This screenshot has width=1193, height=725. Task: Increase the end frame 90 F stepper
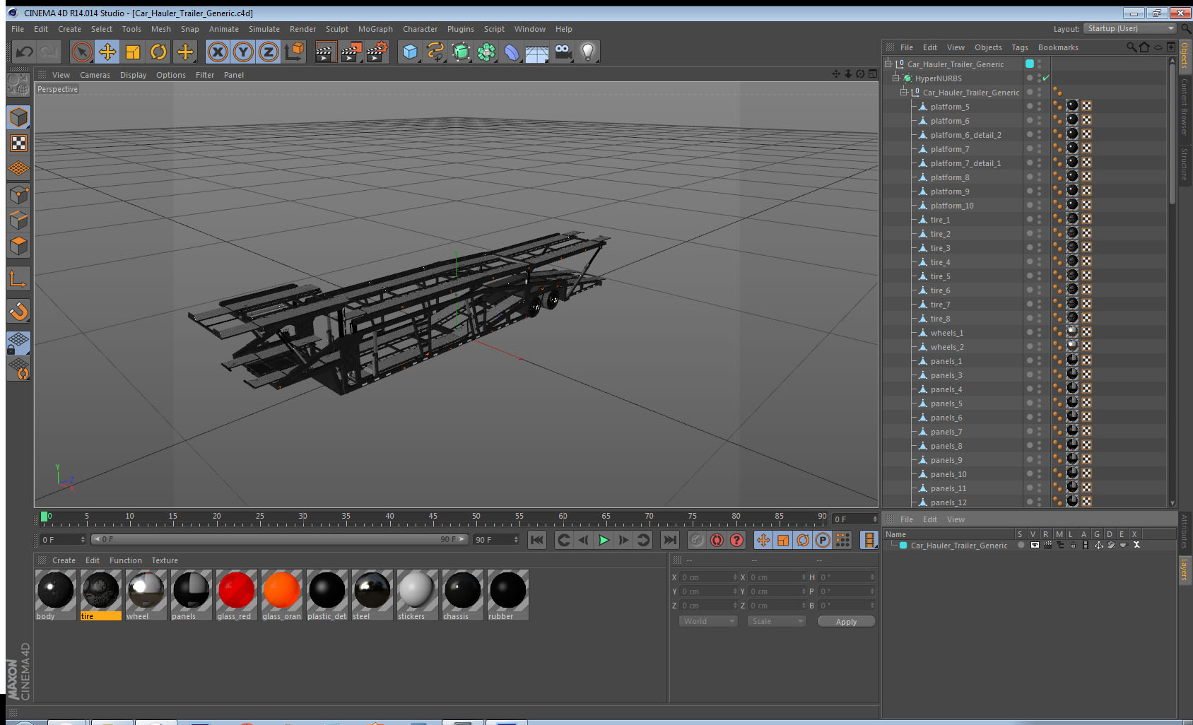(516, 537)
